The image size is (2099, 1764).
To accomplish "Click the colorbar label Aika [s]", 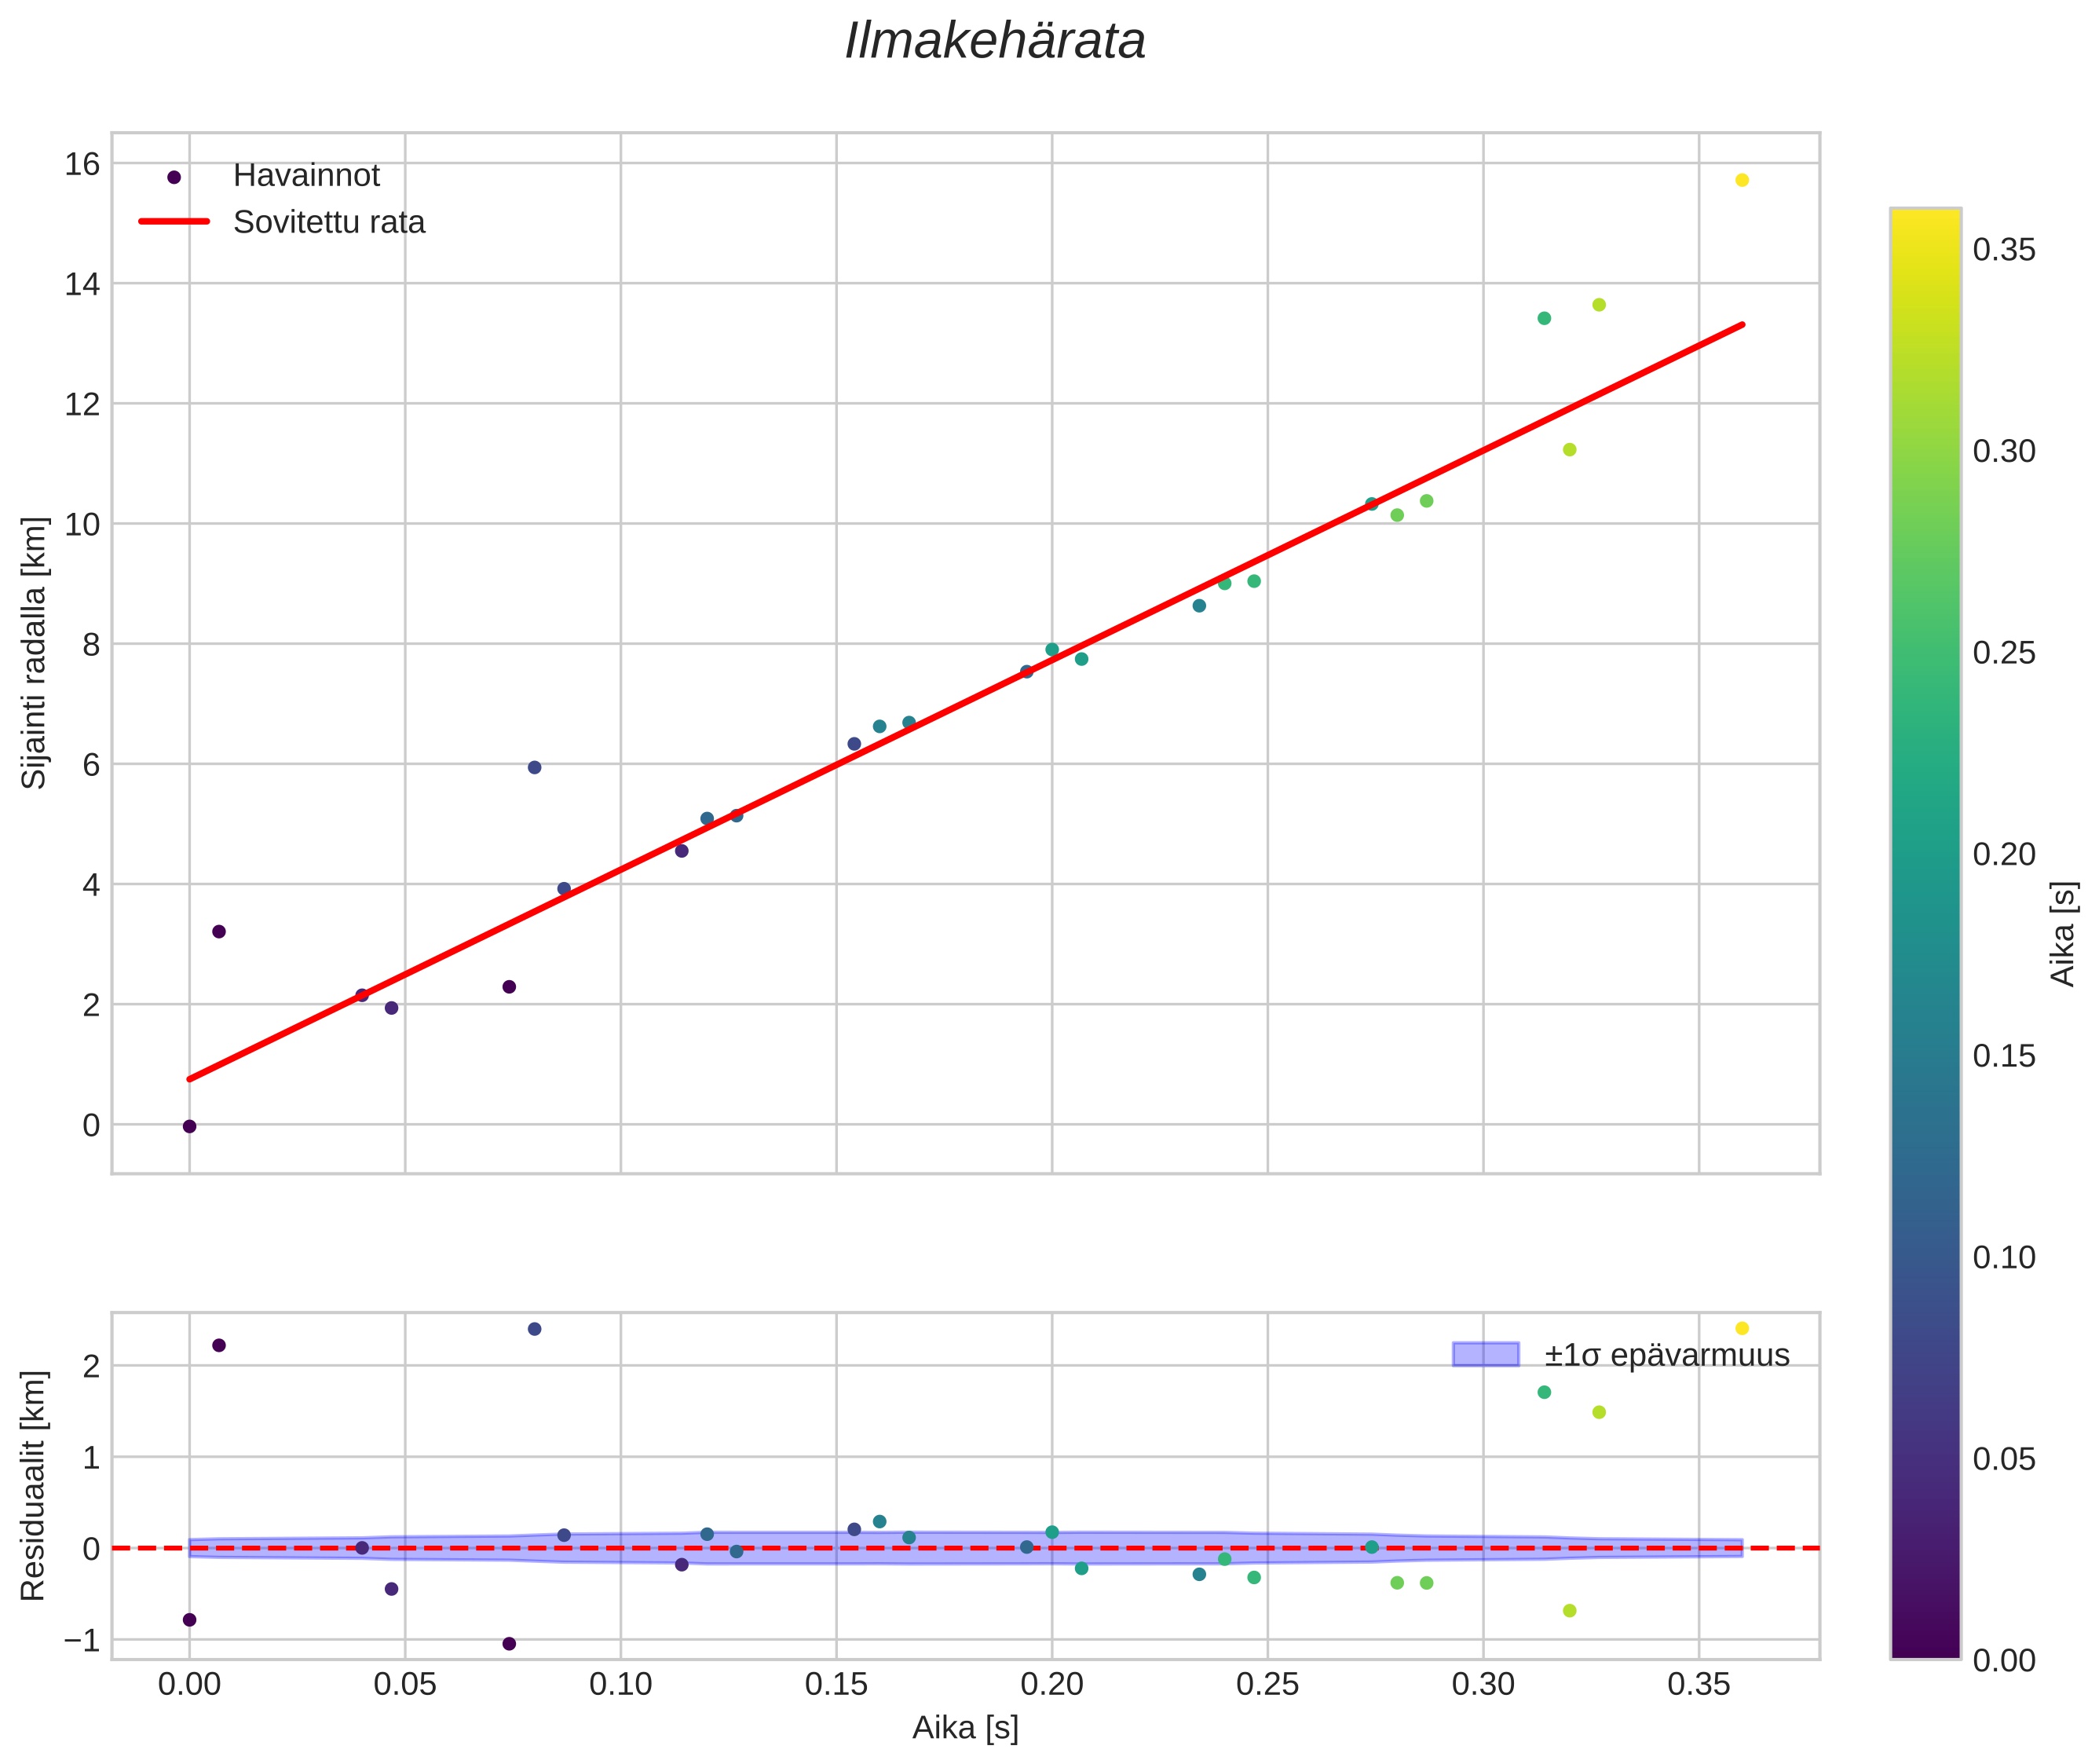I will 2063,933.
